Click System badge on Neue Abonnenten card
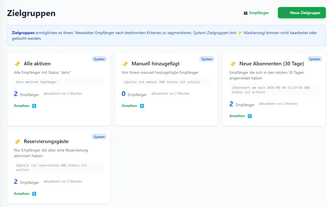 315,59
